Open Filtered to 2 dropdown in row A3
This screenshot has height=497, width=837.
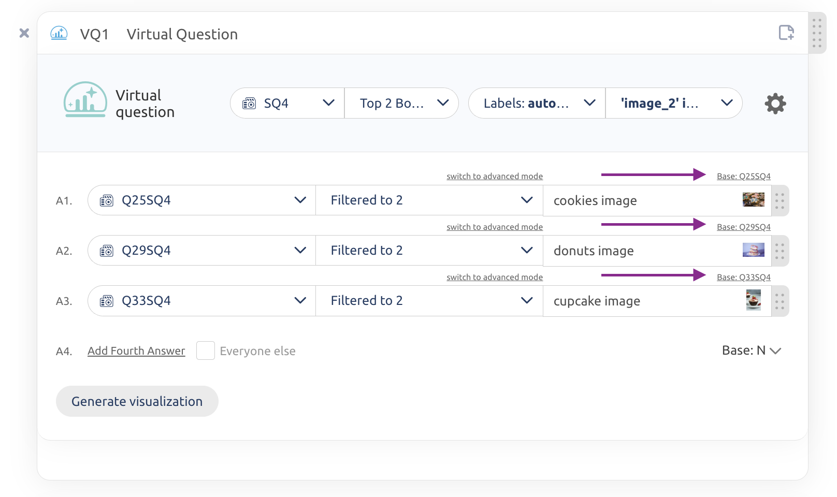coord(429,301)
